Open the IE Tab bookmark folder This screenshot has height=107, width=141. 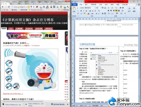[5, 10]
